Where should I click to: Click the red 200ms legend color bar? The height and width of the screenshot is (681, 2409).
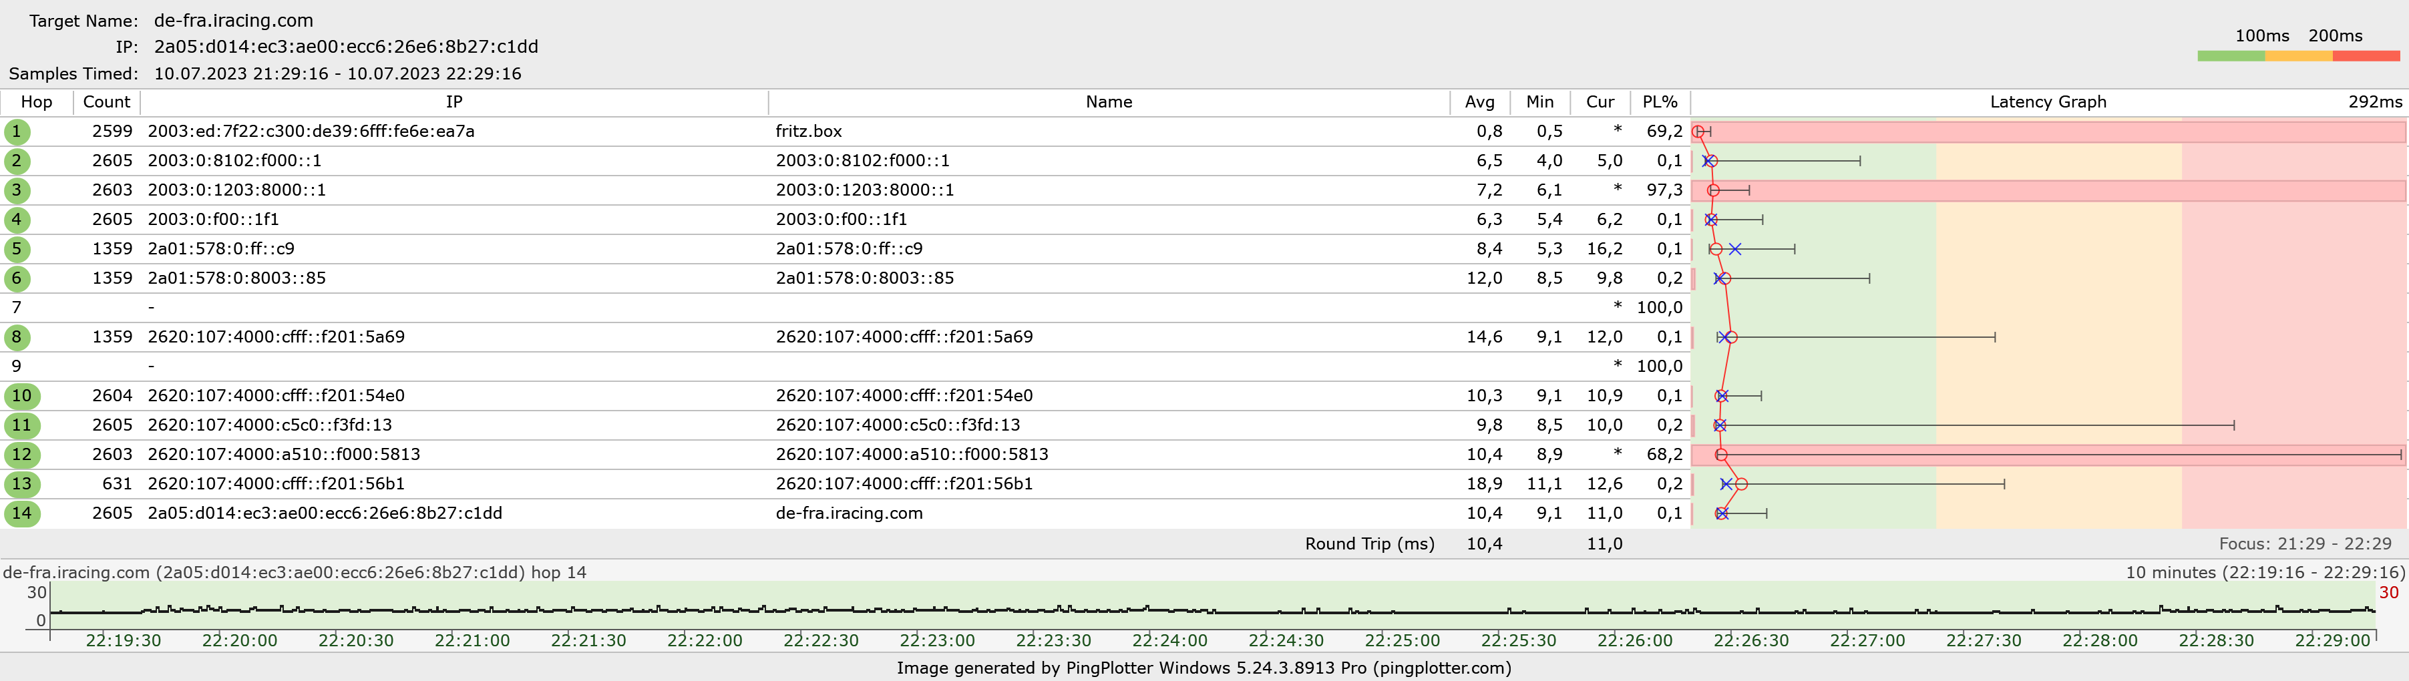(x=2365, y=56)
